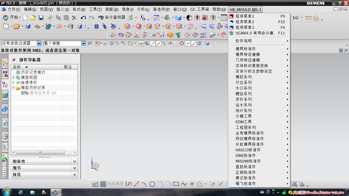
Task: Expand the 摄像机 tree node
Action: coord(14,82)
